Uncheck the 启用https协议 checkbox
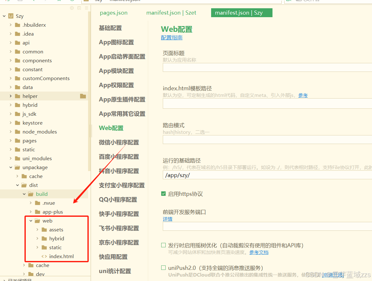Screen dimensions: 372x281 (163, 194)
